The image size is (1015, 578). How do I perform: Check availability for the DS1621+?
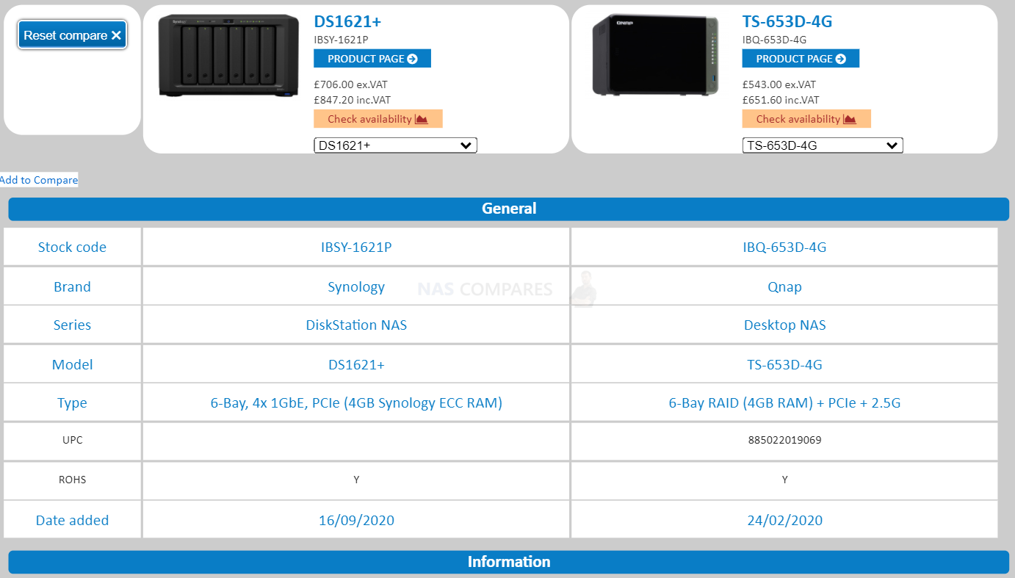[378, 119]
